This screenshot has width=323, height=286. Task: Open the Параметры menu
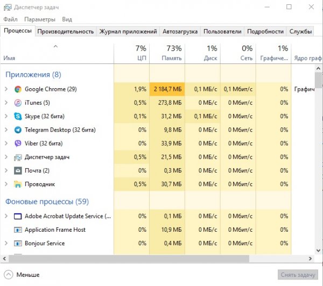(39, 19)
